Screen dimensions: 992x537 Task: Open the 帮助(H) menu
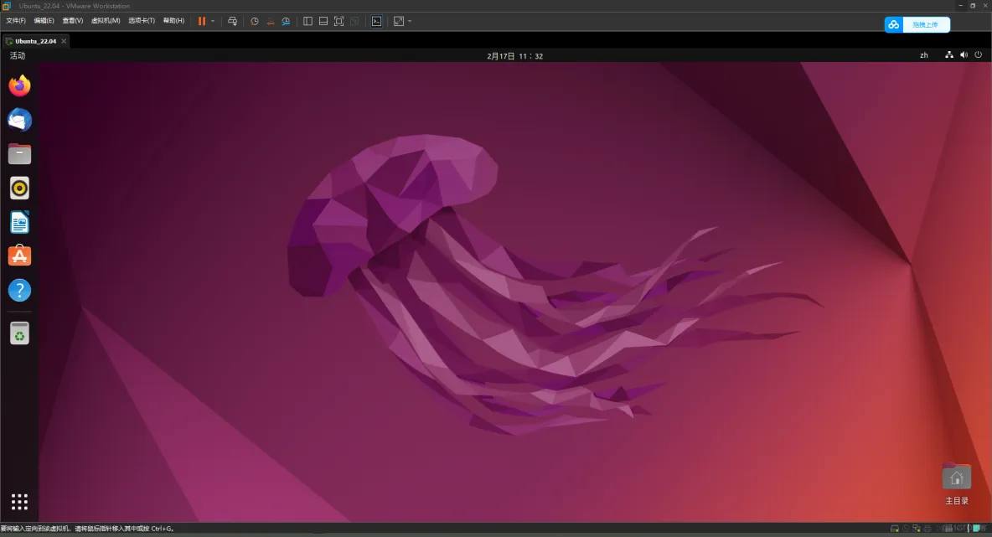[x=174, y=21]
